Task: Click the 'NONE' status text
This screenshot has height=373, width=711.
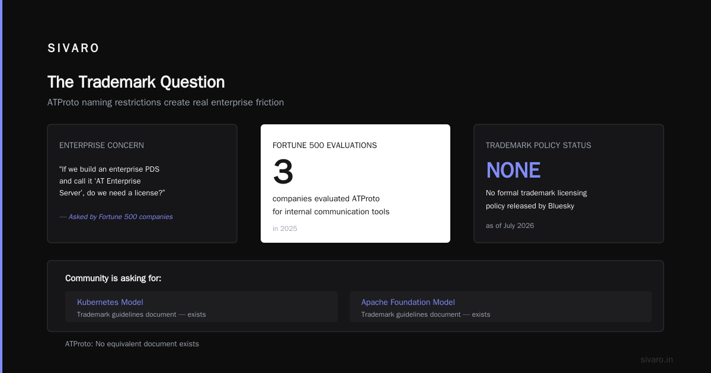Action: (513, 171)
